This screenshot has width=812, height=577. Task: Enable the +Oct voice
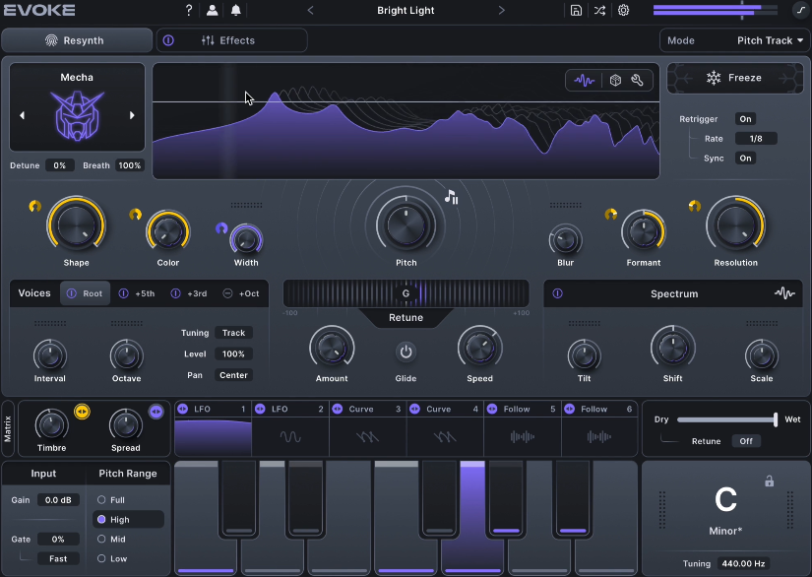coord(227,293)
